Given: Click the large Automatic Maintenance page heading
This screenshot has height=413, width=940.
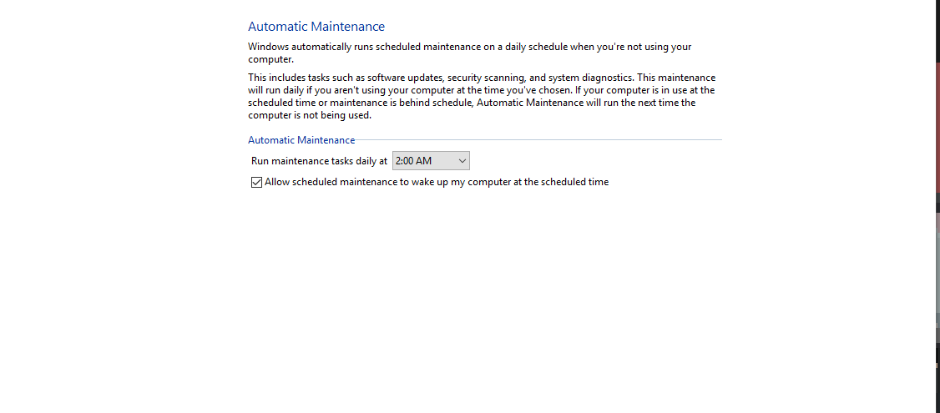Looking at the screenshot, I should (316, 27).
